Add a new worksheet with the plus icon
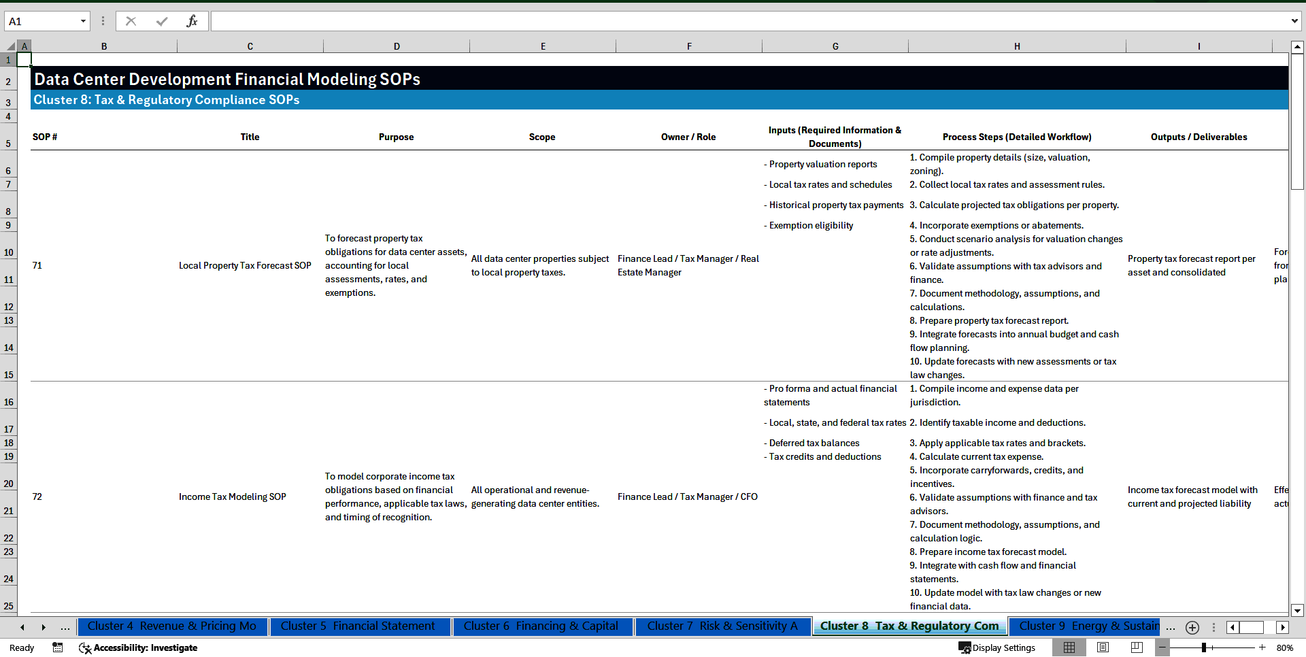The image size is (1306, 657). coord(1192,627)
